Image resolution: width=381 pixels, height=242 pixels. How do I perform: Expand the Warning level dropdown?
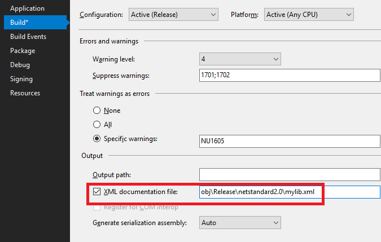pos(240,59)
